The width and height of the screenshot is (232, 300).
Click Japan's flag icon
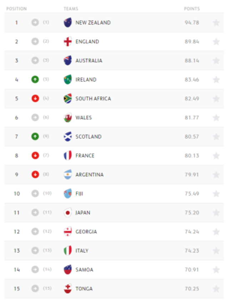point(67,212)
